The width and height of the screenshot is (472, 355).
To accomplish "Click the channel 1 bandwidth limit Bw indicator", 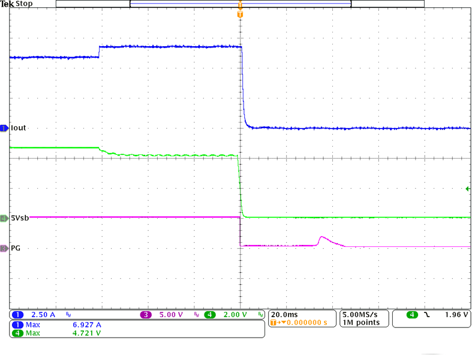I will click(x=68, y=315).
